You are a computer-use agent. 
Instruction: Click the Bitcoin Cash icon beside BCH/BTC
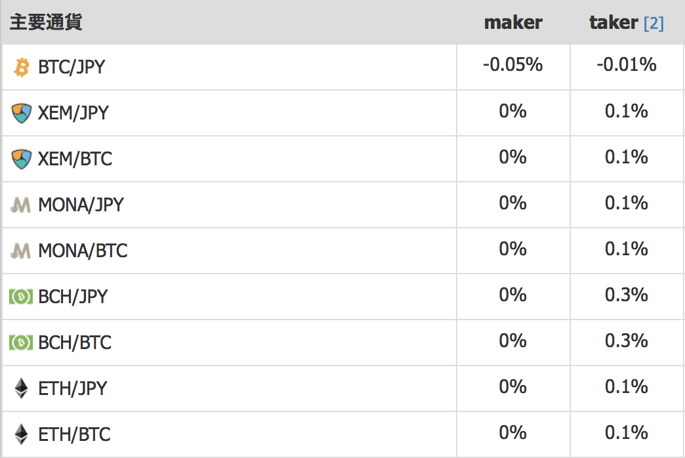(x=21, y=343)
